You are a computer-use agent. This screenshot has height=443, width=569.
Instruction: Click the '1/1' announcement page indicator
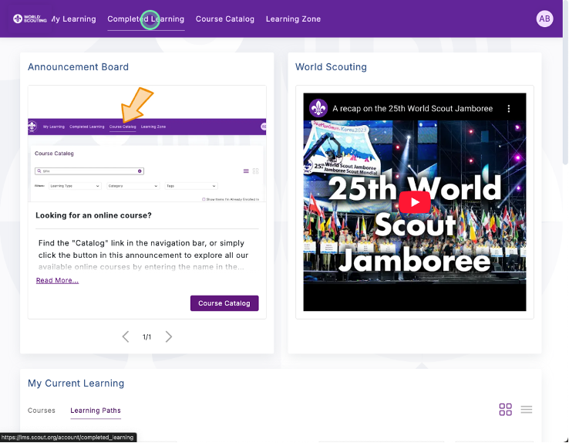(146, 337)
